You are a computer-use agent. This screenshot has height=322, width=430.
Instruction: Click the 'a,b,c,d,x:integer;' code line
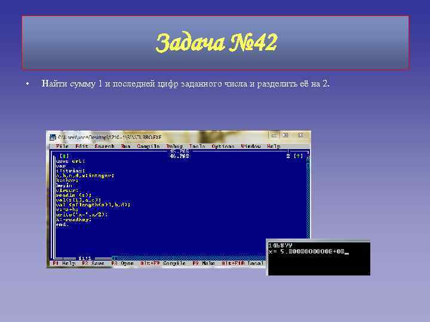click(85, 175)
